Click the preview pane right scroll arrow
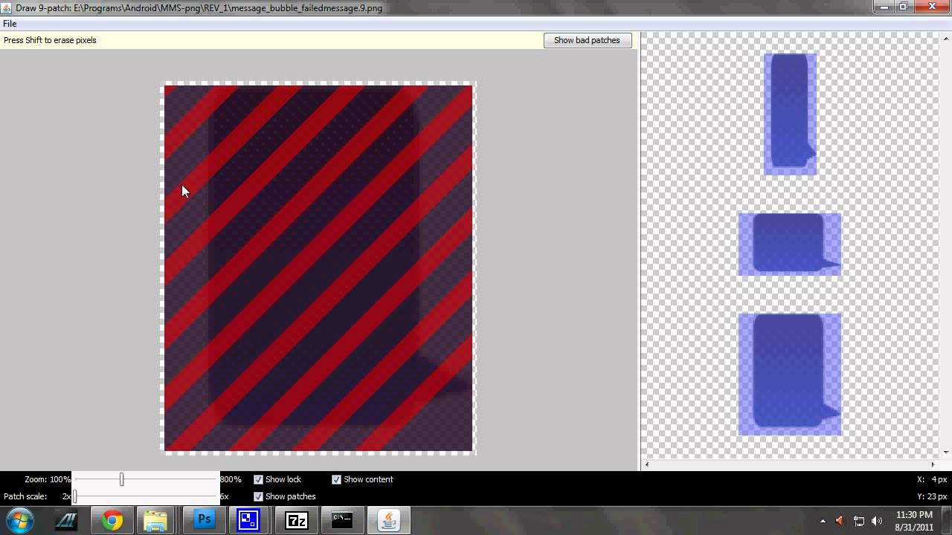This screenshot has height=535, width=952. point(933,464)
